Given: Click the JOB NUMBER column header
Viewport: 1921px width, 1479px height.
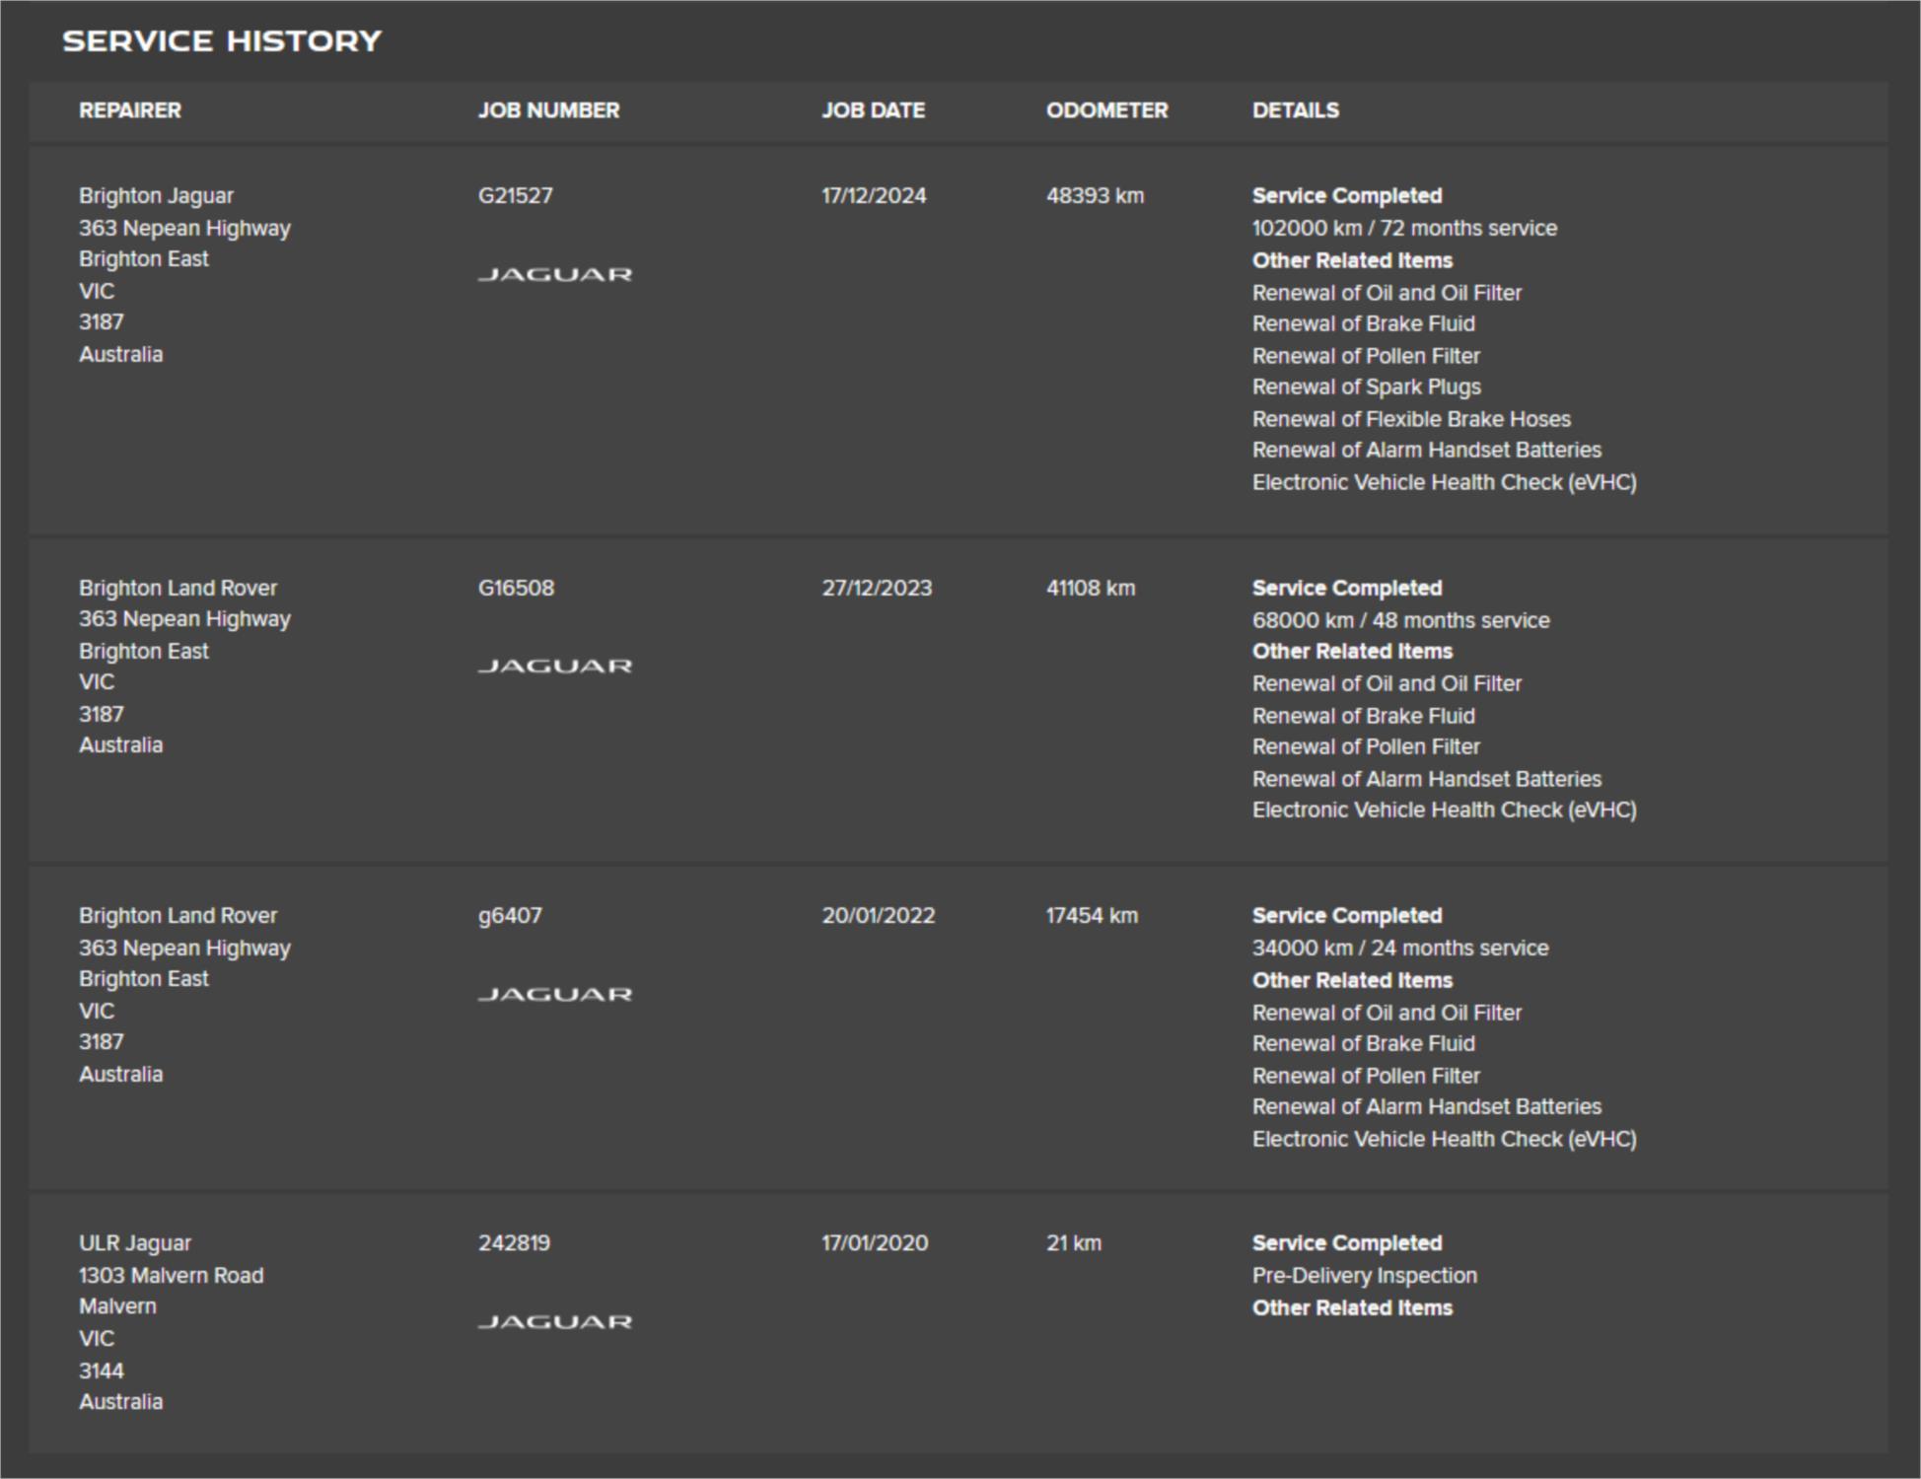Looking at the screenshot, I should 548,110.
